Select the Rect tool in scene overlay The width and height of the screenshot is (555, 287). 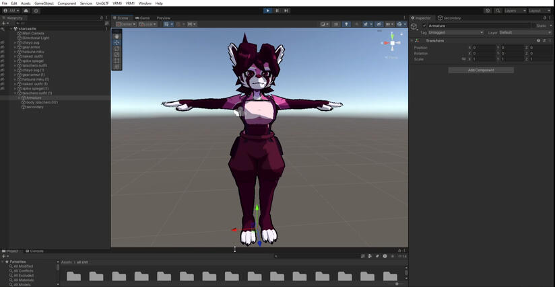117,60
